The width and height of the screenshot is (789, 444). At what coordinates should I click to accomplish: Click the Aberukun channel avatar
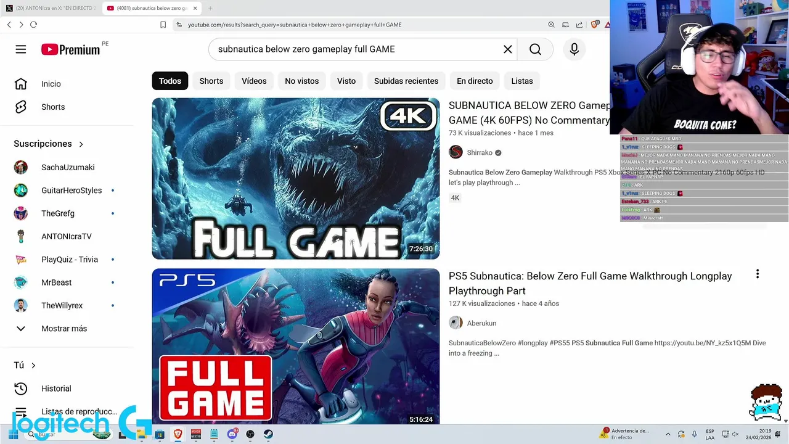(456, 323)
